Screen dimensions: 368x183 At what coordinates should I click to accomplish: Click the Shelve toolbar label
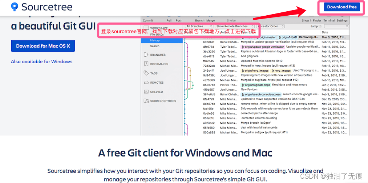(231, 20)
